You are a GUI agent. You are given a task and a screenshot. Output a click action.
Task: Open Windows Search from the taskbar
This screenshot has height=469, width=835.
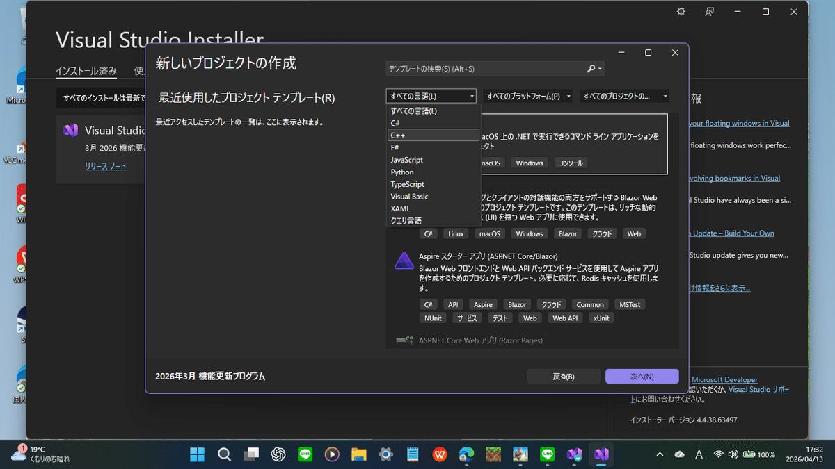pyautogui.click(x=224, y=455)
